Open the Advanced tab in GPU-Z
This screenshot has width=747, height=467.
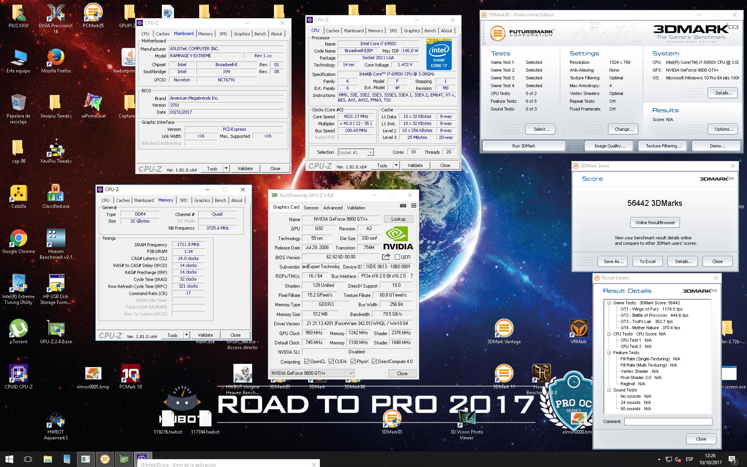pyautogui.click(x=333, y=208)
